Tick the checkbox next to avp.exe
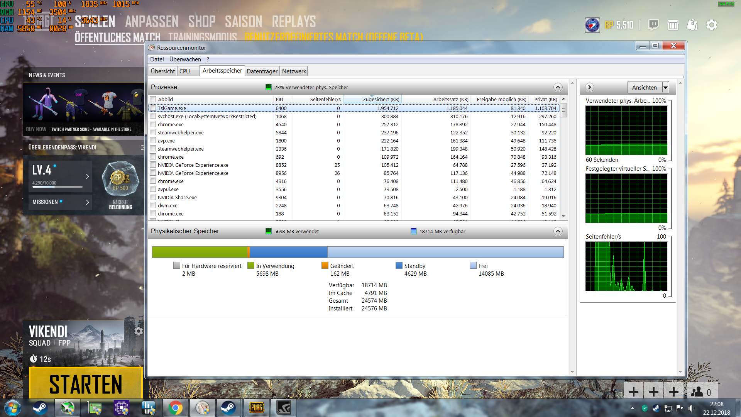 coord(153,141)
